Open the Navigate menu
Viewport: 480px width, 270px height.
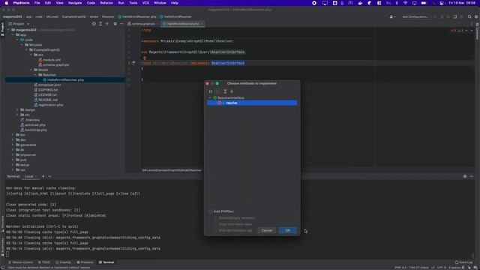75,3
